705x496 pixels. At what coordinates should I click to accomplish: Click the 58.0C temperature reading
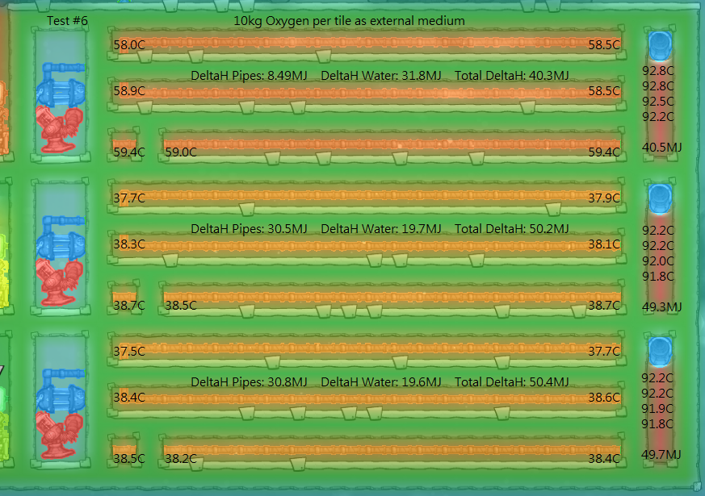click(x=129, y=45)
